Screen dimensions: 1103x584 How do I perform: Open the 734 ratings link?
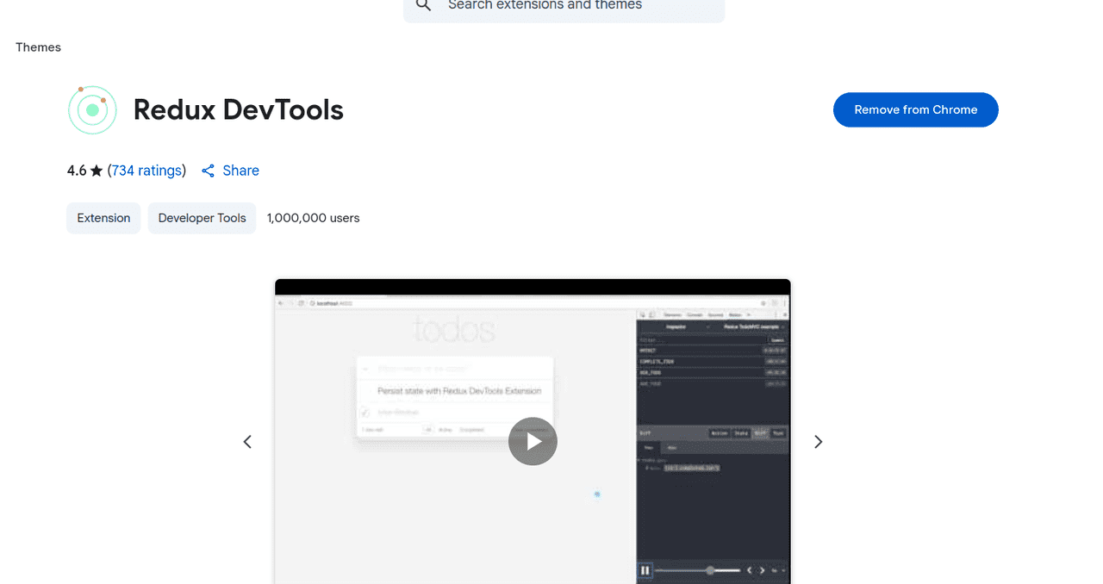tap(146, 171)
